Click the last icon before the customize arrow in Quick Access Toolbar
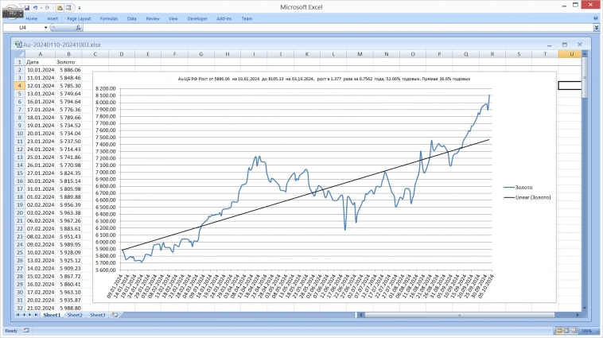The image size is (603, 338). pos(68,8)
